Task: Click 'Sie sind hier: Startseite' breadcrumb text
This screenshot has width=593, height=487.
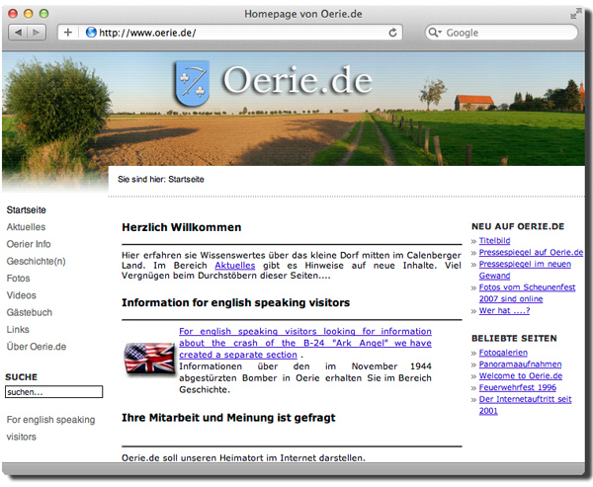Action: pyautogui.click(x=161, y=179)
